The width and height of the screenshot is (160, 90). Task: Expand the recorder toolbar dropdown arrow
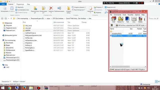[x=134, y=3]
